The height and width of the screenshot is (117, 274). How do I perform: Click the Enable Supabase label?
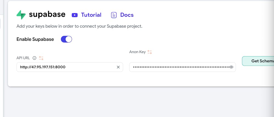[35, 39]
